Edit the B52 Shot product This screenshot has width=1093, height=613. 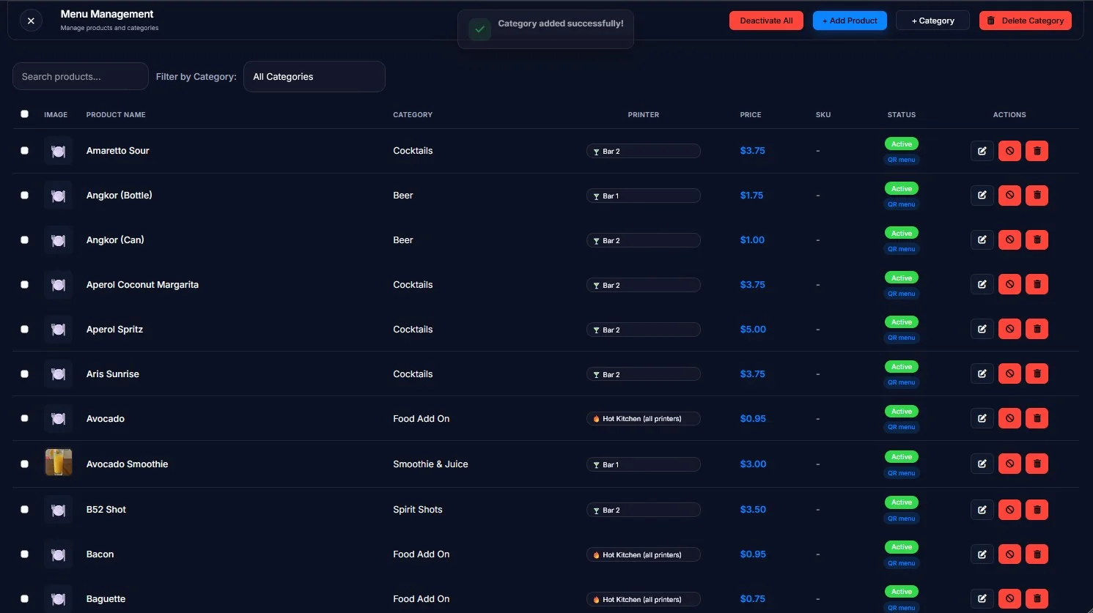tap(982, 510)
